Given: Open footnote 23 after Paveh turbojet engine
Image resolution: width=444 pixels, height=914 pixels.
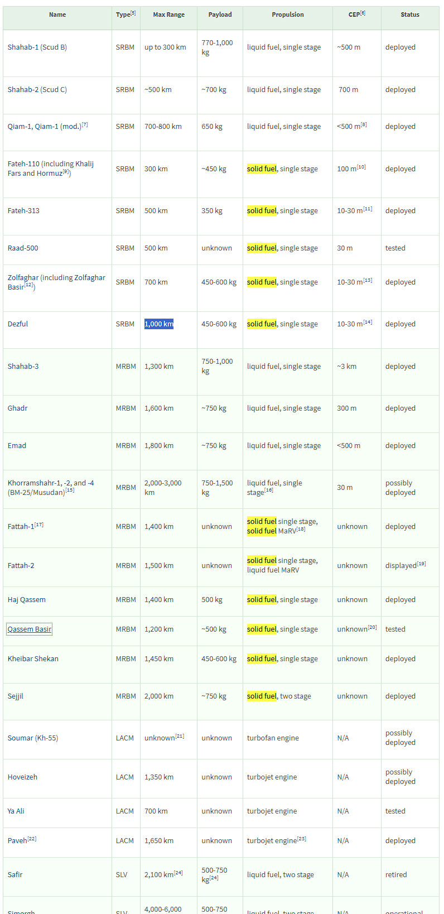Looking at the screenshot, I should point(302,839).
